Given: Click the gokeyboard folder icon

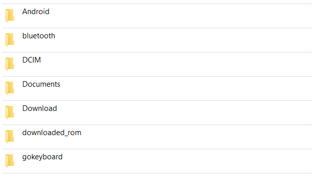Looking at the screenshot, I should point(10,161).
